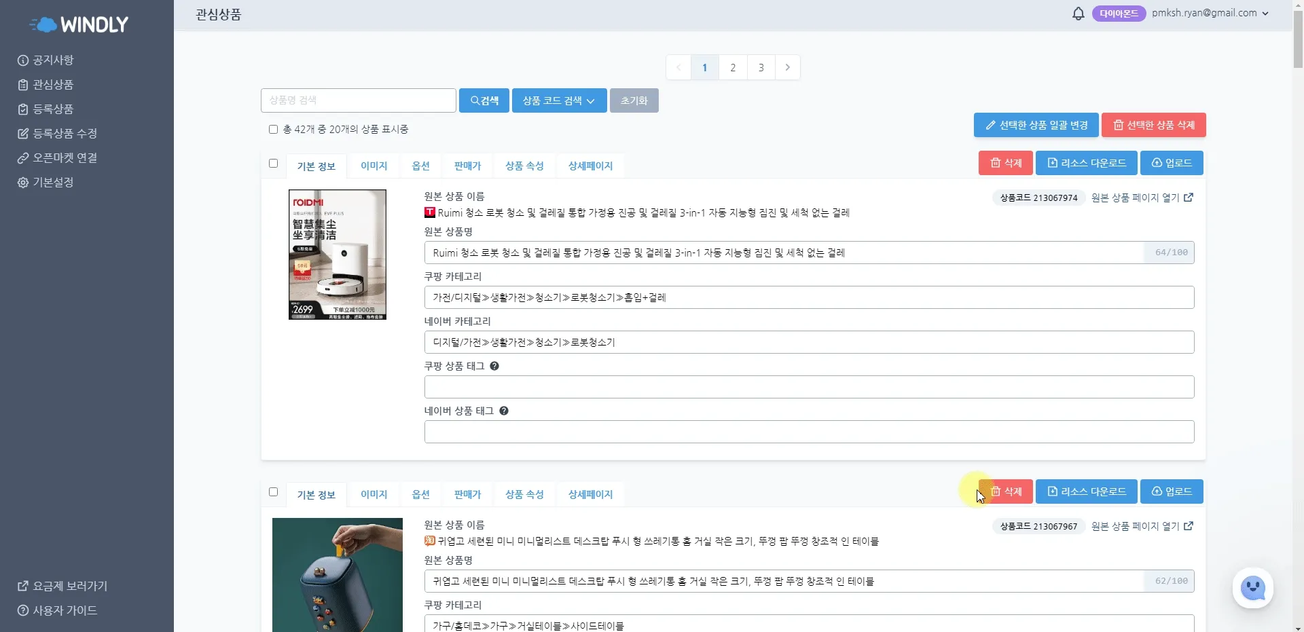Click 선택한 상품 일괄 변경 button
Viewport: 1304px width, 632px height.
coord(1036,125)
